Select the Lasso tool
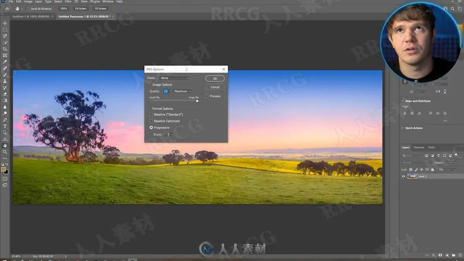This screenshot has width=464, height=261. coord(5,36)
